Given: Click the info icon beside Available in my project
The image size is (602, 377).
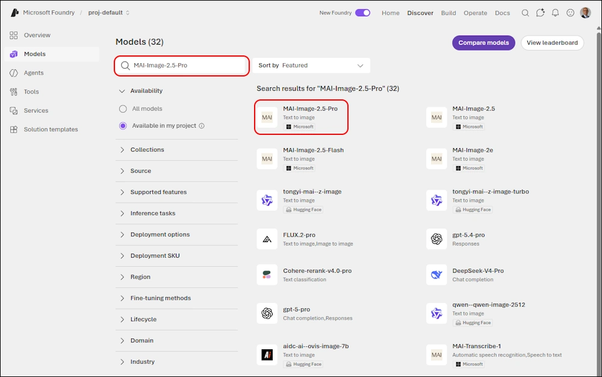Looking at the screenshot, I should click(202, 126).
